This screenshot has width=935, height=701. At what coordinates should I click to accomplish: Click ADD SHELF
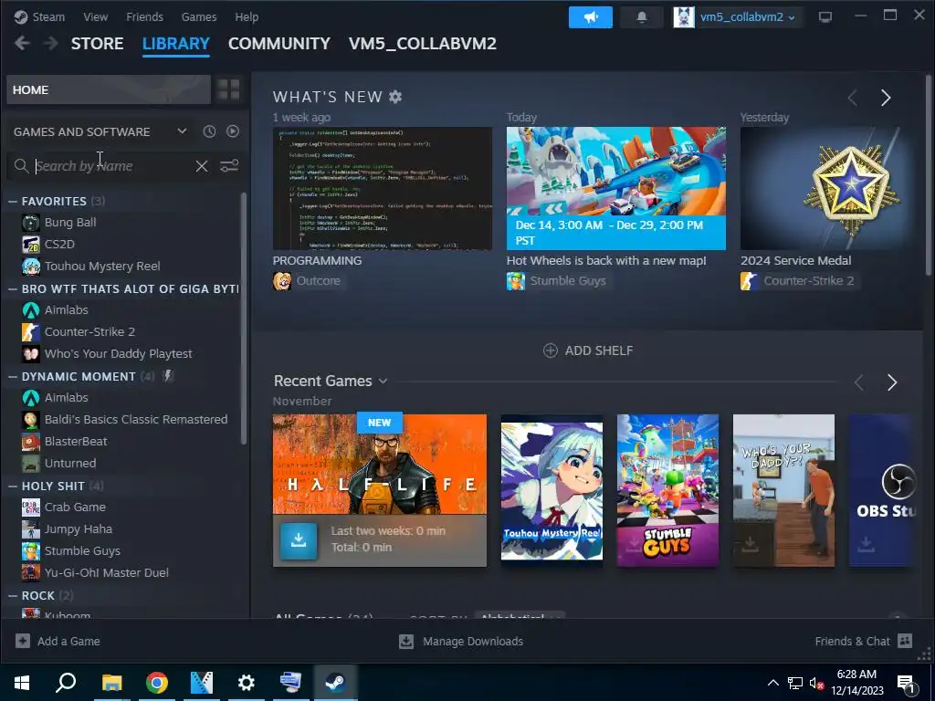click(x=588, y=350)
